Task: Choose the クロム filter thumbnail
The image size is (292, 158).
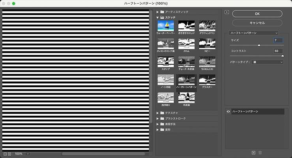Action: (x=186, y=43)
